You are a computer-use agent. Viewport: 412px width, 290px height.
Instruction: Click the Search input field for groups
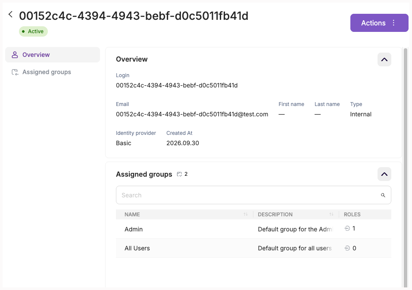(253, 195)
